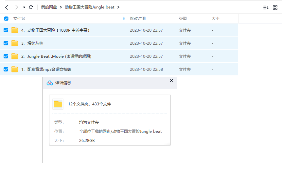Click the 类型 column header
The width and height of the screenshot is (282, 170).
click(x=183, y=19)
